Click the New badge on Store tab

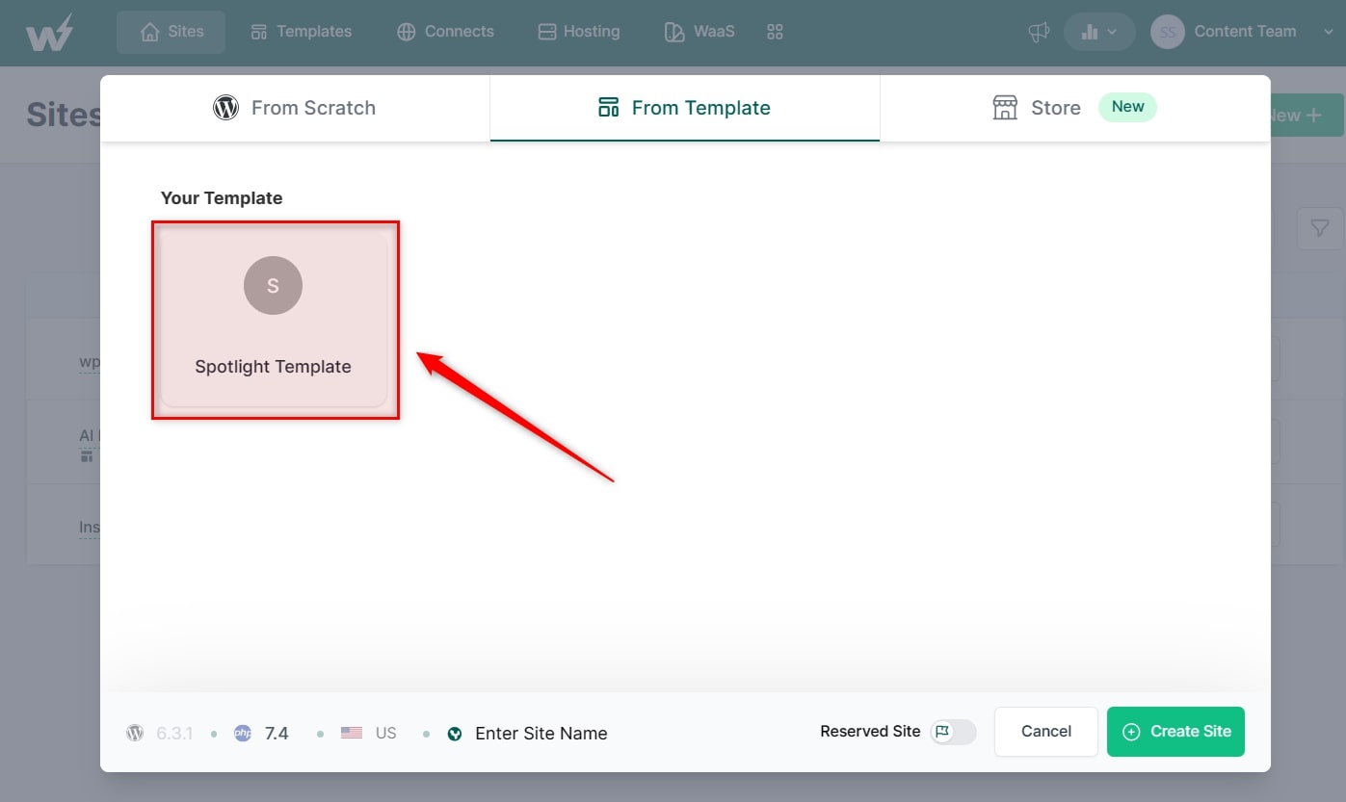pos(1127,107)
